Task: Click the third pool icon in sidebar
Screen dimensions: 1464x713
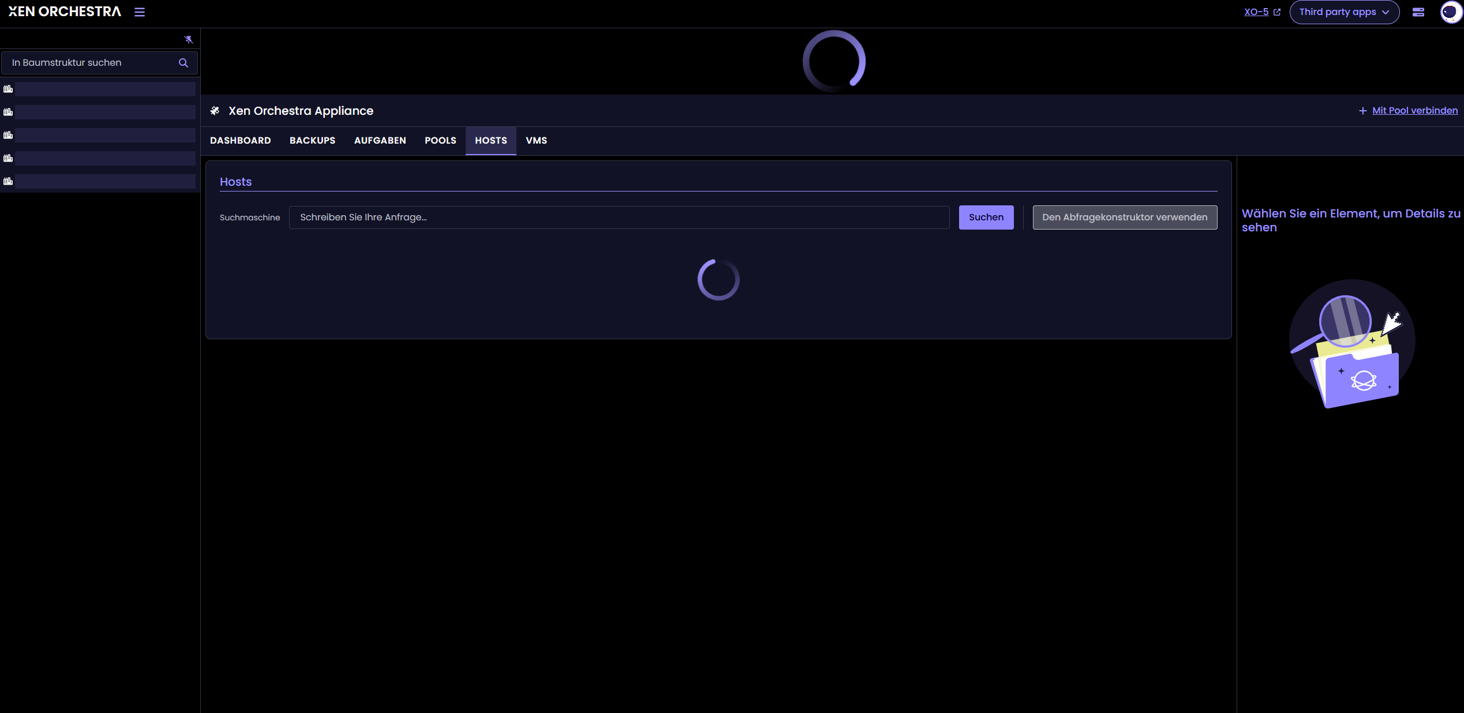Action: 8,135
